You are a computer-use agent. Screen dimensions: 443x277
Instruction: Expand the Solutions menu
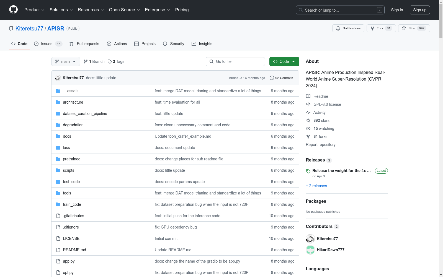tap(61, 10)
